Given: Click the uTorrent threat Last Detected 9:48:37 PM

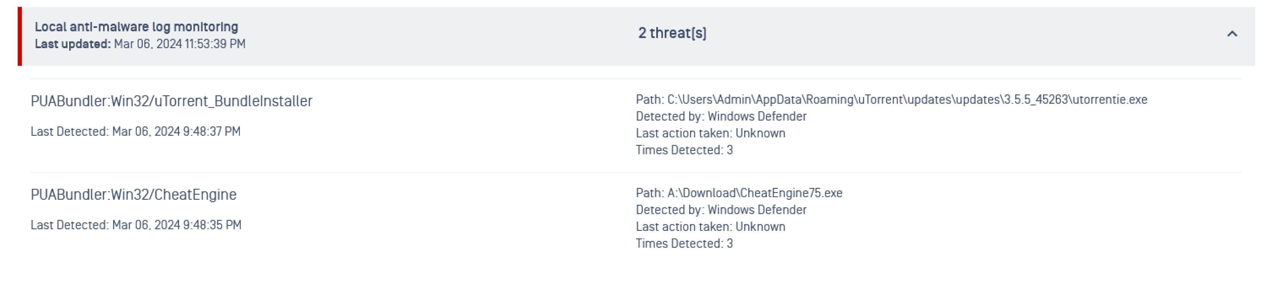Looking at the screenshot, I should click(x=135, y=132).
